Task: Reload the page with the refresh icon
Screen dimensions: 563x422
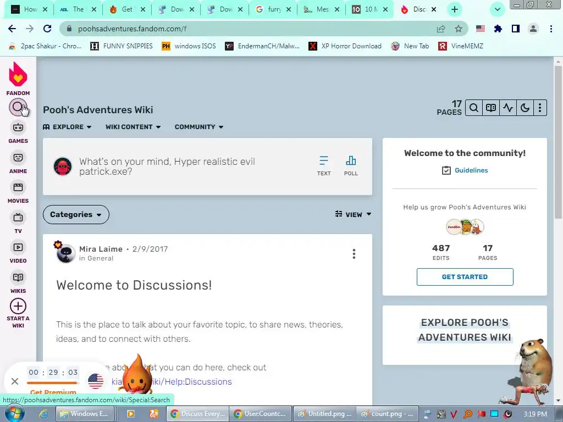Action: pyautogui.click(x=47, y=29)
